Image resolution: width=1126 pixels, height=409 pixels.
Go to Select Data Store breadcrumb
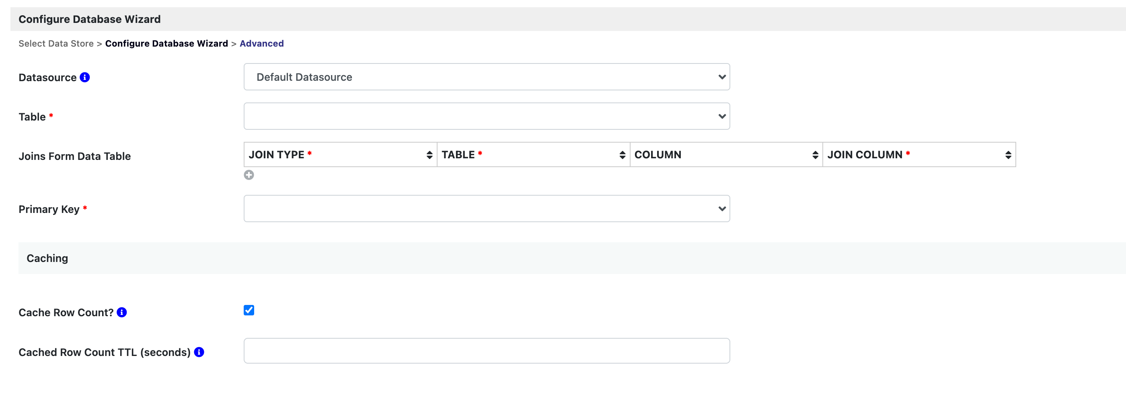[56, 44]
